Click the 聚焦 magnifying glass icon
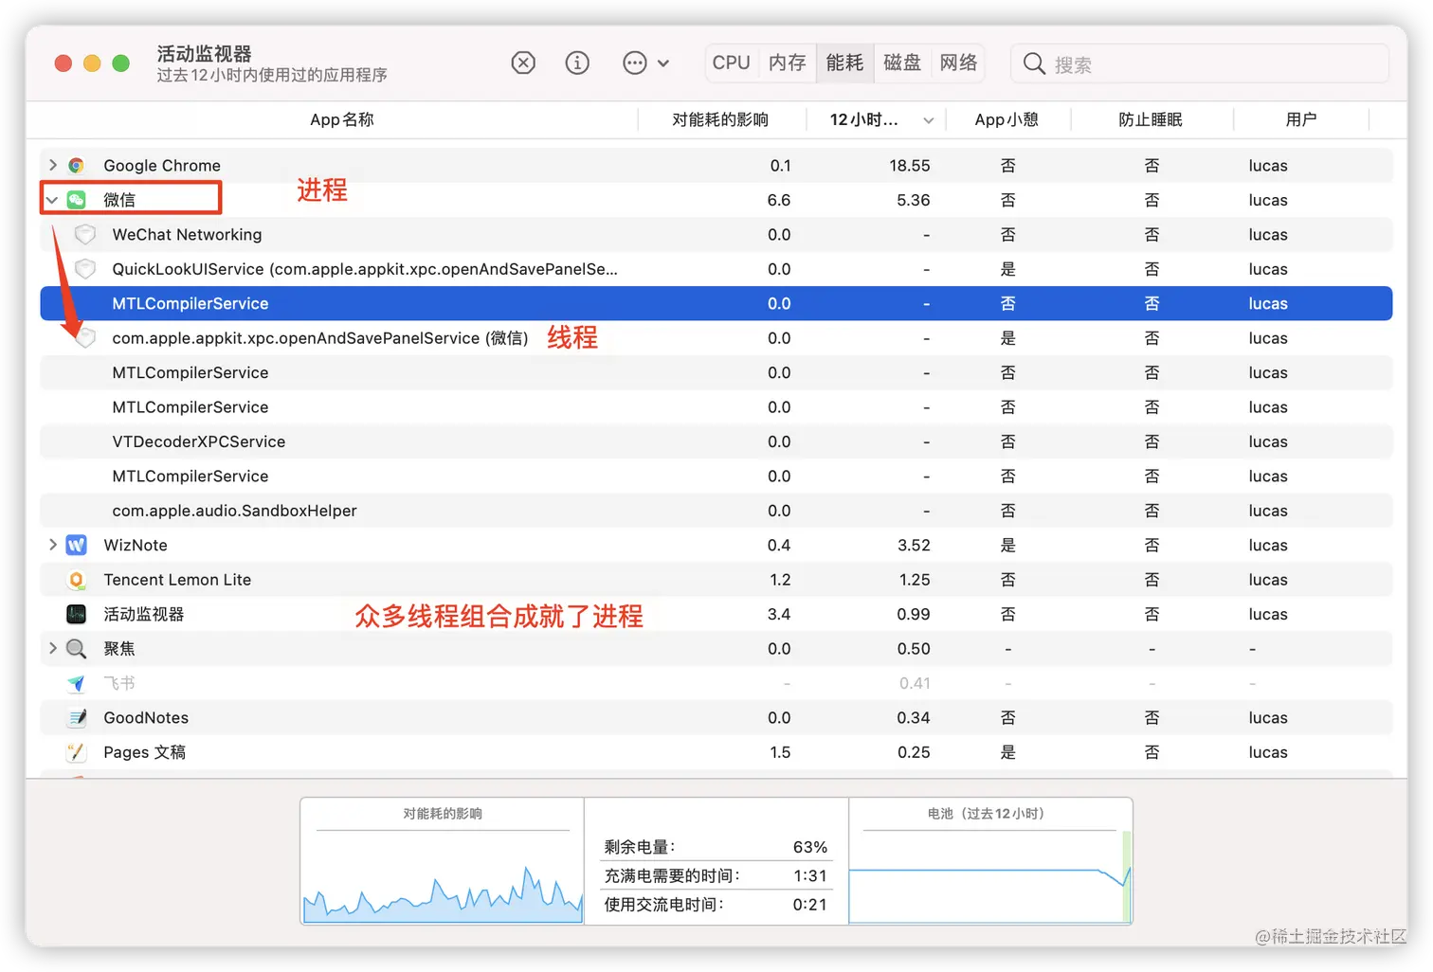The image size is (1433, 972). [x=76, y=648]
